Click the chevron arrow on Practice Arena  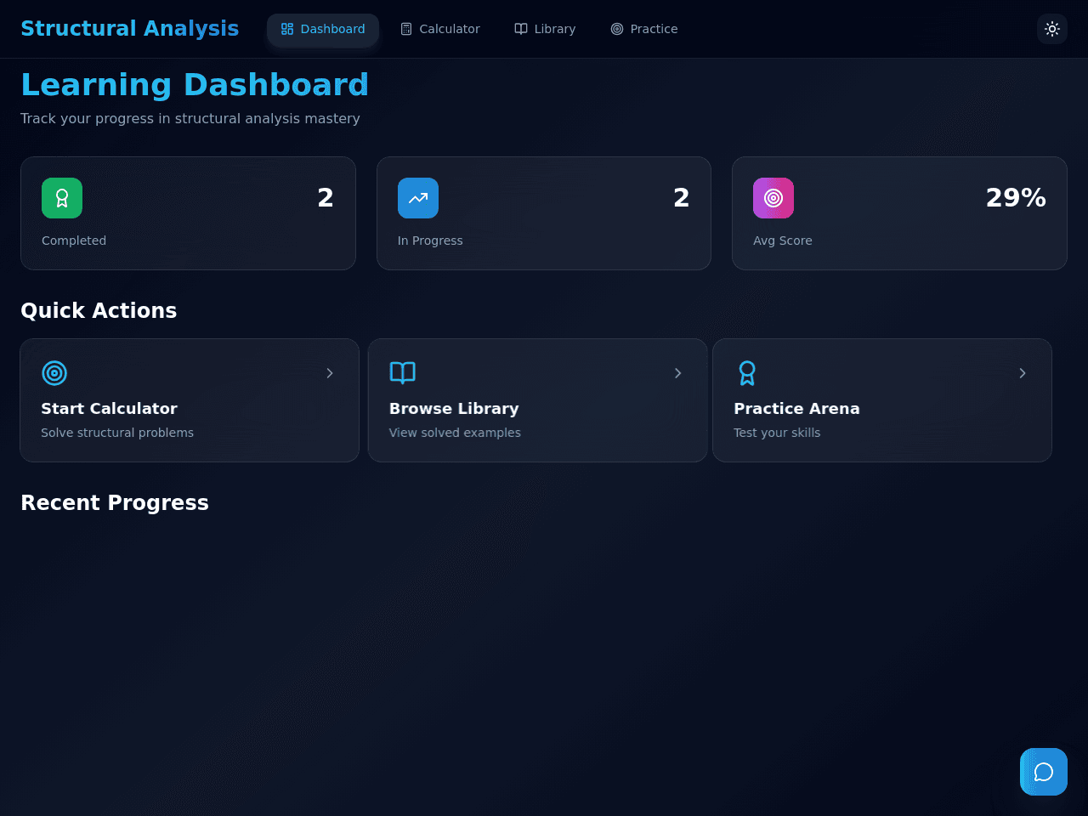(1023, 373)
